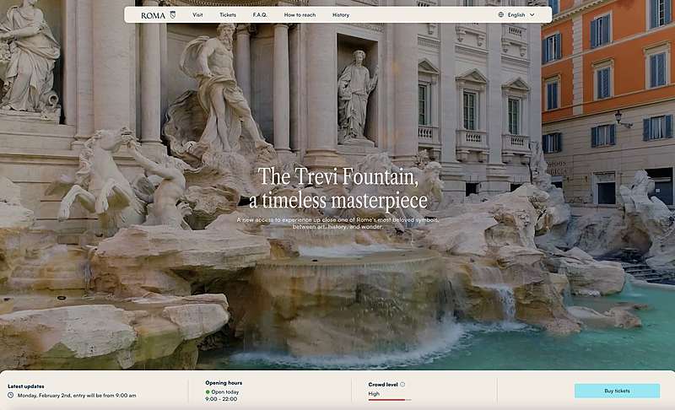Image resolution: width=675 pixels, height=410 pixels.
Task: Go to the Tickets page
Action: pos(228,15)
